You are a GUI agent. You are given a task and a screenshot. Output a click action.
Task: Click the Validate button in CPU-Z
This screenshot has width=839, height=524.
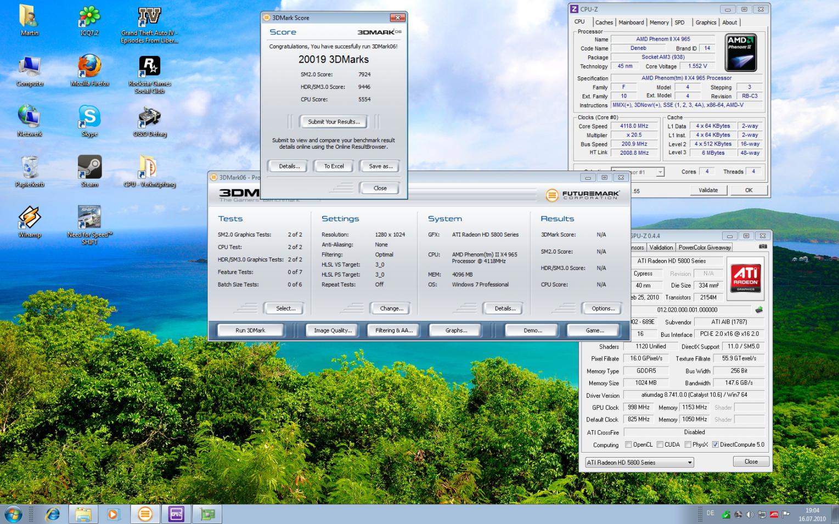(x=708, y=190)
